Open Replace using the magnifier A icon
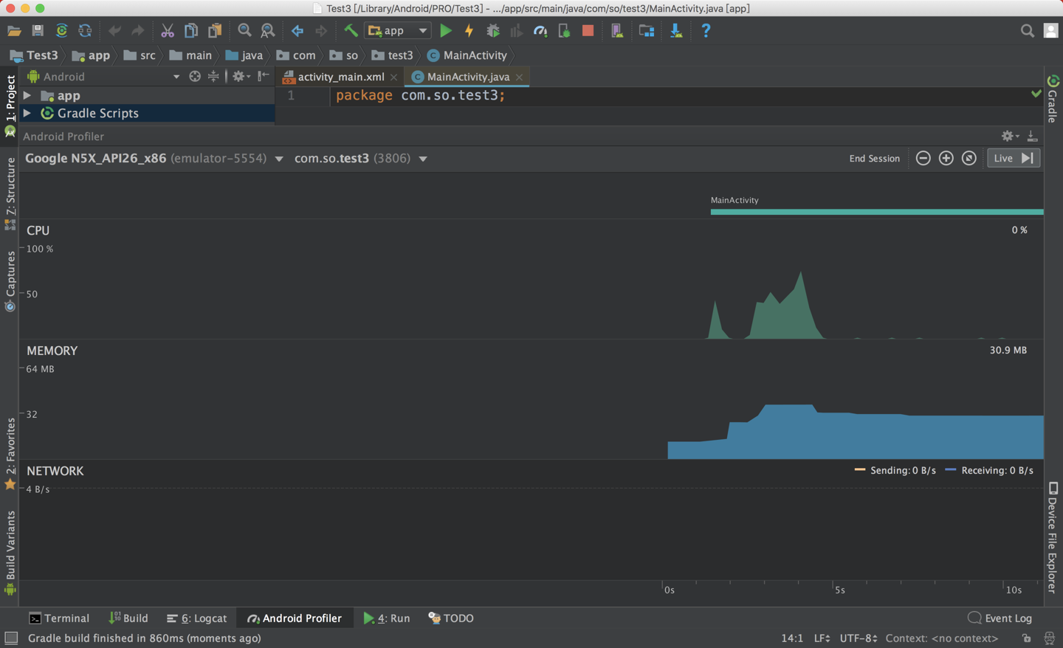Screen dimensions: 1063x648 coord(268,31)
